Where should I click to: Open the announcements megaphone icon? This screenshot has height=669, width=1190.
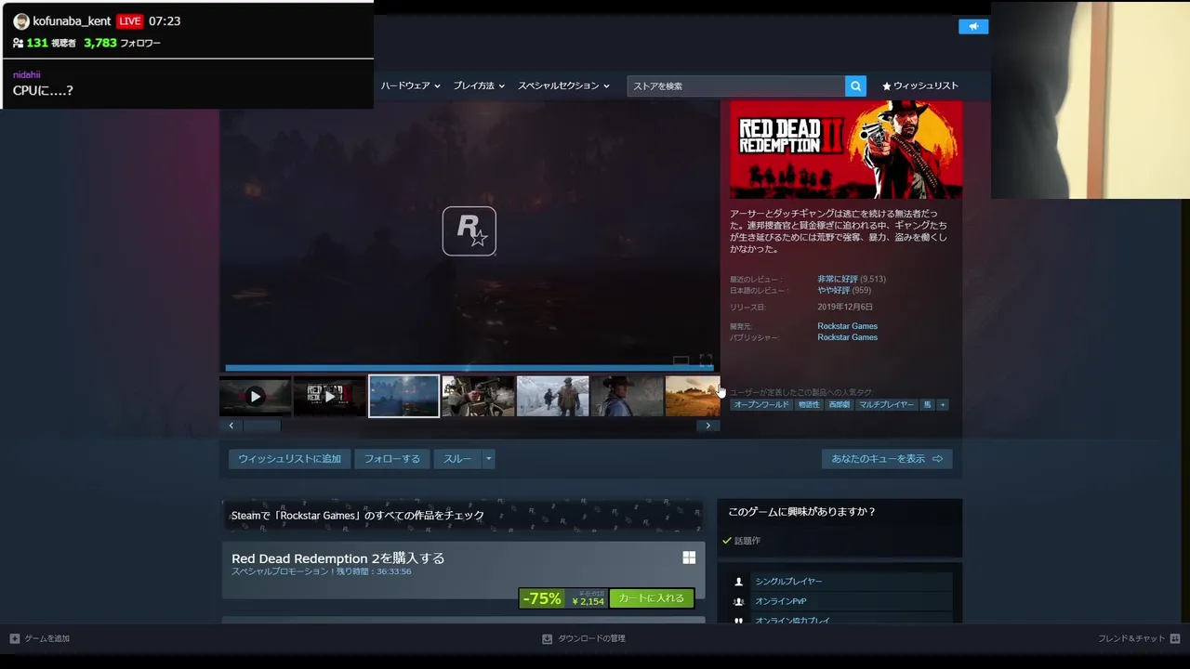coord(973,26)
